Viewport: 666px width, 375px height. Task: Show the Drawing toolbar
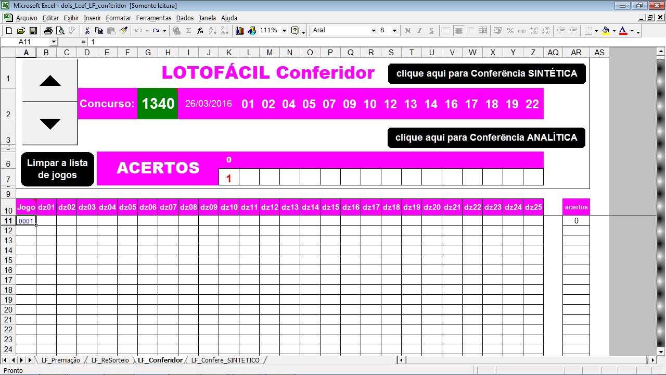252,31
